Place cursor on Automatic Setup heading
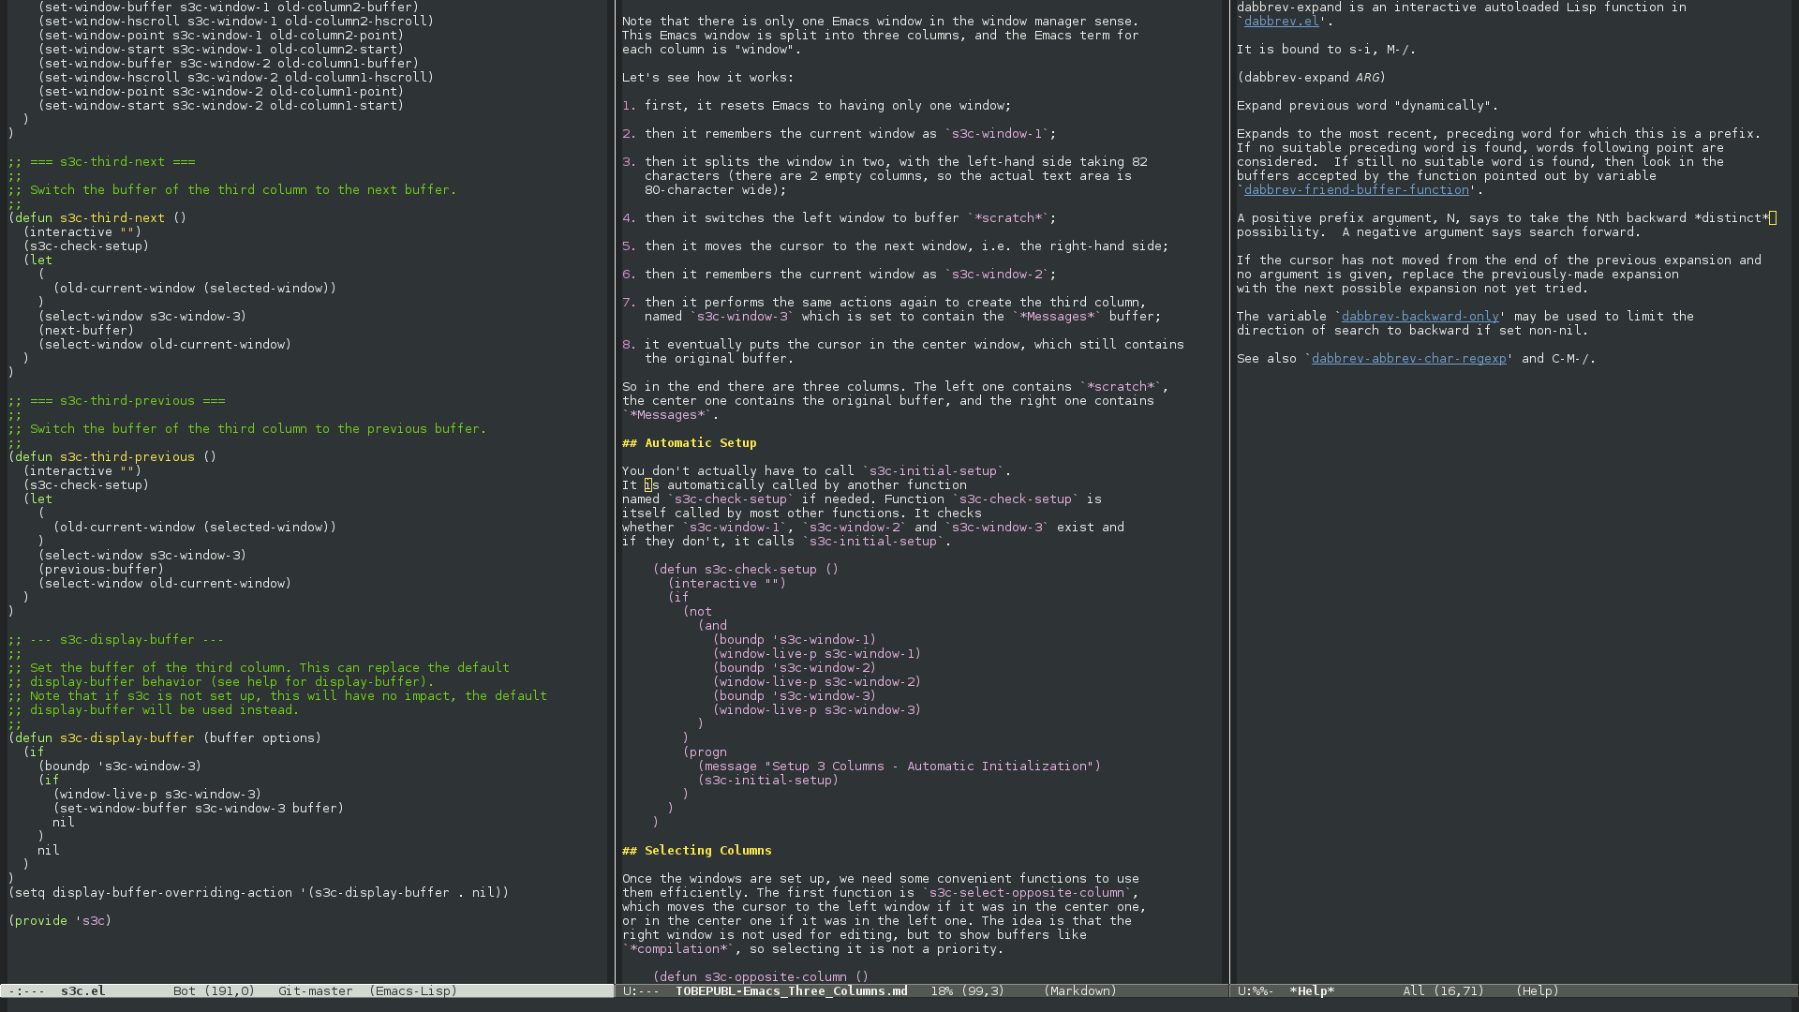Image resolution: width=1799 pixels, height=1012 pixels. coord(699,443)
